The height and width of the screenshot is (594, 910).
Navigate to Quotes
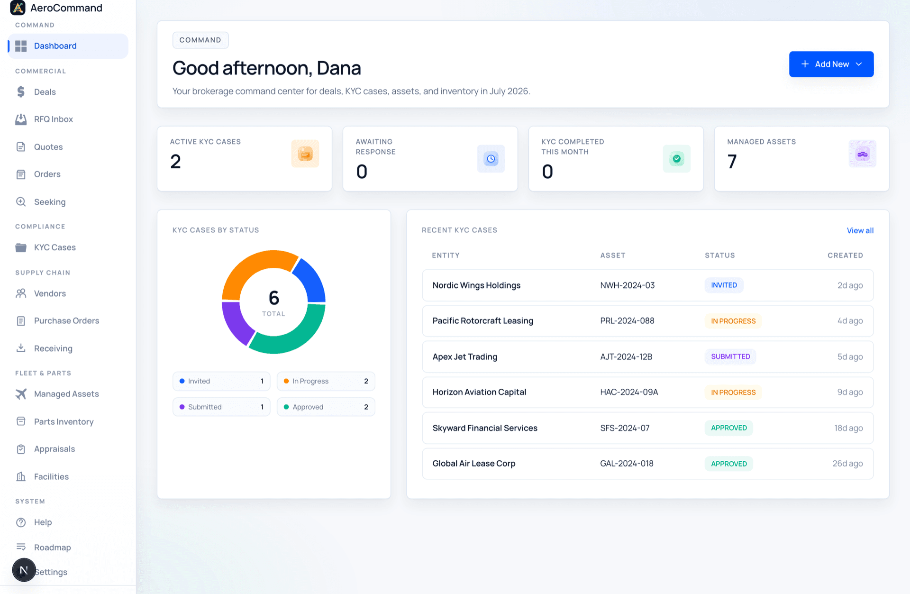[68, 147]
